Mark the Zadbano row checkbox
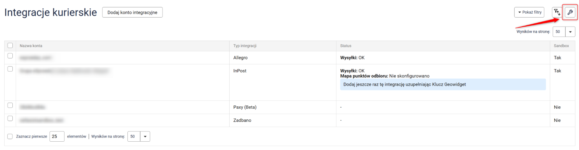The width and height of the screenshot is (579, 150). [x=10, y=118]
